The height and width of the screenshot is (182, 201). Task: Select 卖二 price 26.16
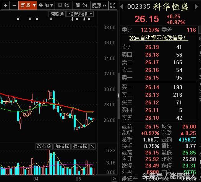152,70
